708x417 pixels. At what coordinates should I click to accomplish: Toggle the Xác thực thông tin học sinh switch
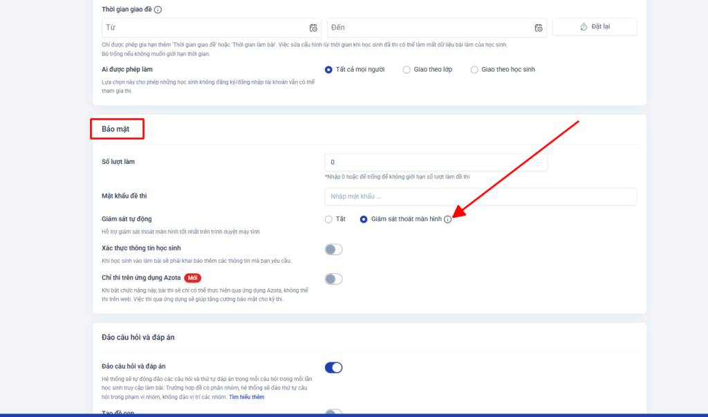coord(334,250)
